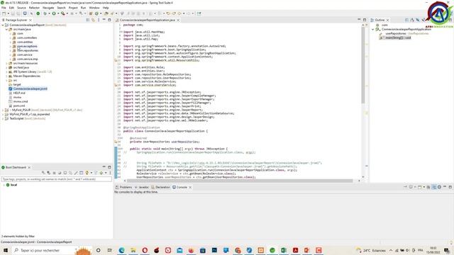The image size is (454, 255).
Task: Open dropdown arrow next to Run icon
Action: point(58,13)
